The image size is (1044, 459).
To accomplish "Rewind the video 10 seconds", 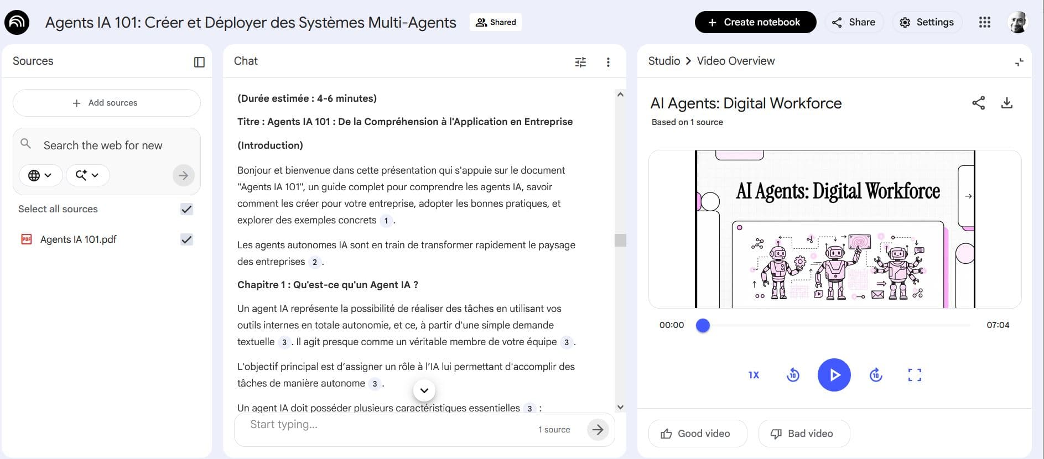I will click(x=793, y=375).
